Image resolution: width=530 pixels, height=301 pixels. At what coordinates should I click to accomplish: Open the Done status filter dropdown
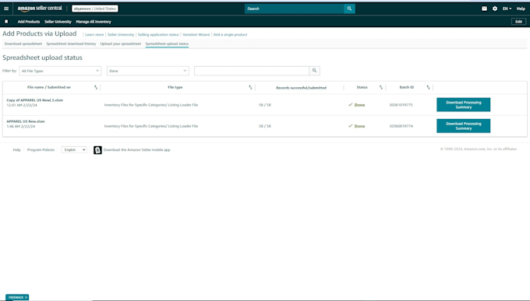148,71
